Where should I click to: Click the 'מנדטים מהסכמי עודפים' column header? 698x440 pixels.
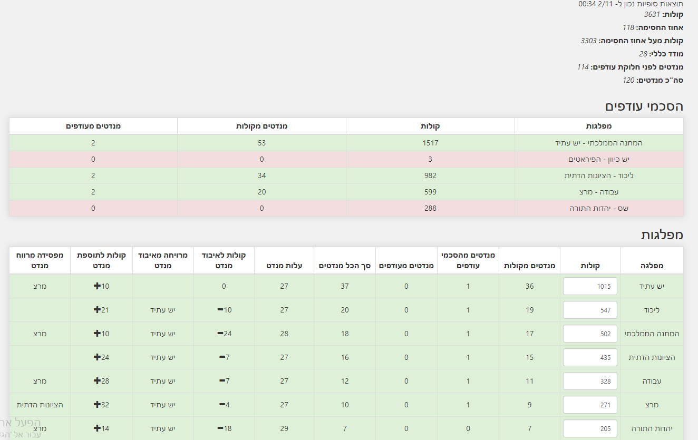click(x=468, y=260)
